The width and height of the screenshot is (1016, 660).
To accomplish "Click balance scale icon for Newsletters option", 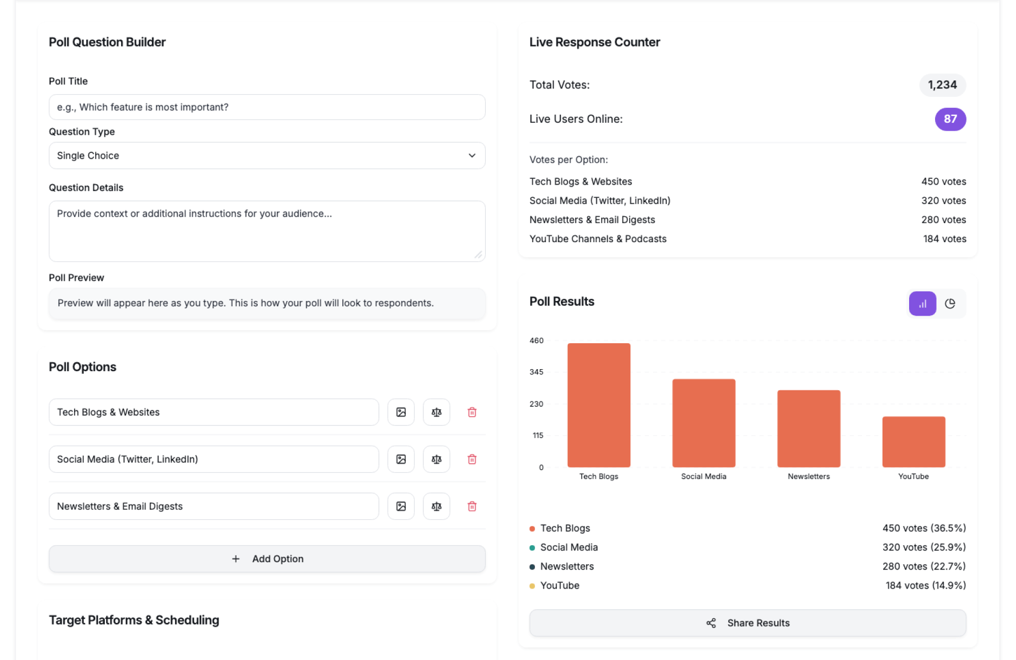I will pyautogui.click(x=436, y=506).
